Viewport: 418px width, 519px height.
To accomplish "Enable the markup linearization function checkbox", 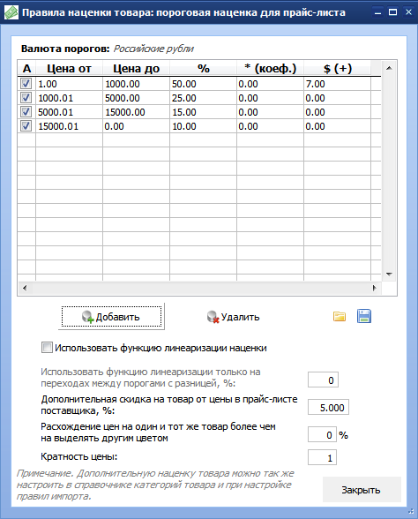I will pyautogui.click(x=47, y=348).
